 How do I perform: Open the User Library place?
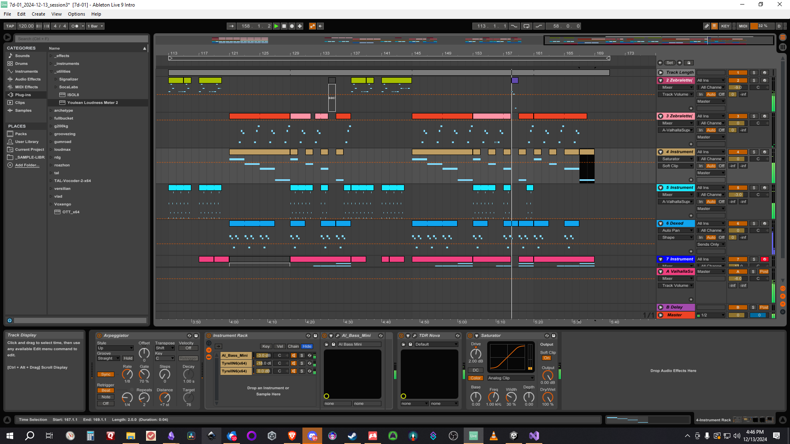point(26,142)
